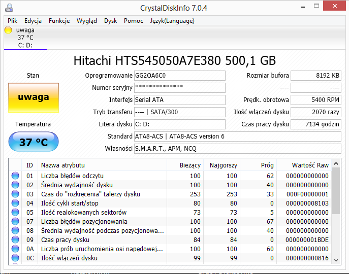This screenshot has width=349, height=274.
Task: Select the Liczba błędów pozycjonowania row
Action: (170, 221)
